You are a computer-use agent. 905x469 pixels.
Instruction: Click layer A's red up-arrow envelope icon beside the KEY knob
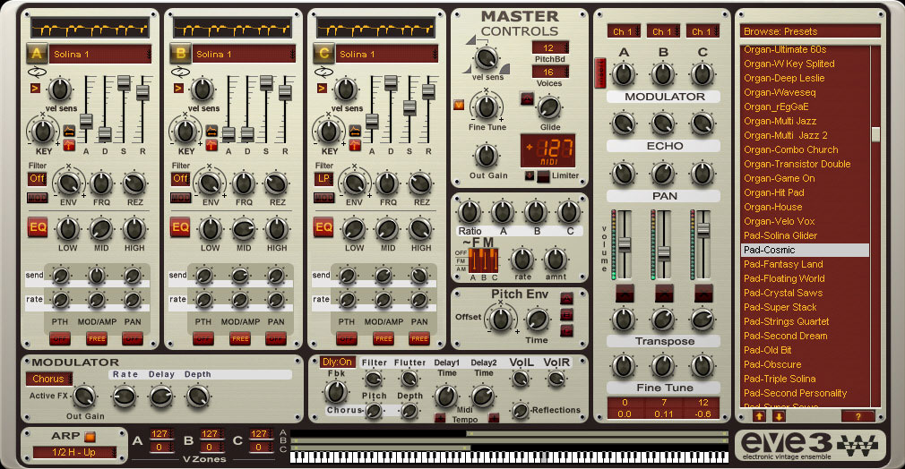point(69,144)
